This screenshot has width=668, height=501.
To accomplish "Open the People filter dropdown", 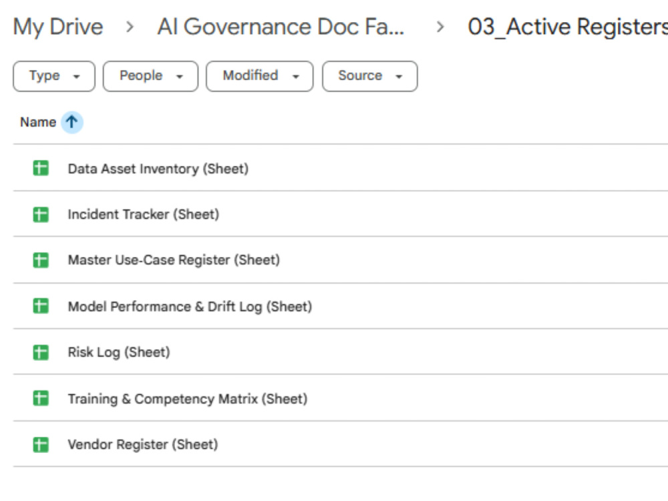I will click(150, 76).
